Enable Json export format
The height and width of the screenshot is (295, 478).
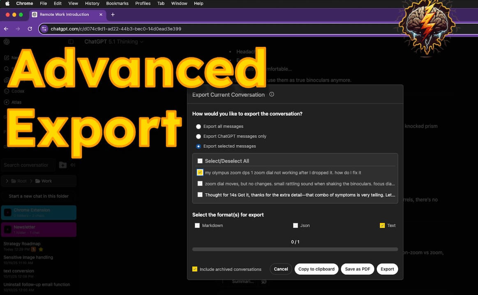point(296,226)
